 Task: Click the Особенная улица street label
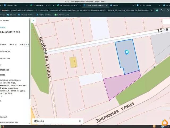(45, 57)
